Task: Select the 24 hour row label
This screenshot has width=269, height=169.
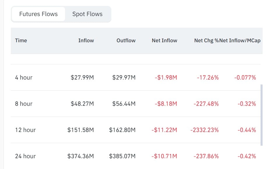Action: pos(25,156)
